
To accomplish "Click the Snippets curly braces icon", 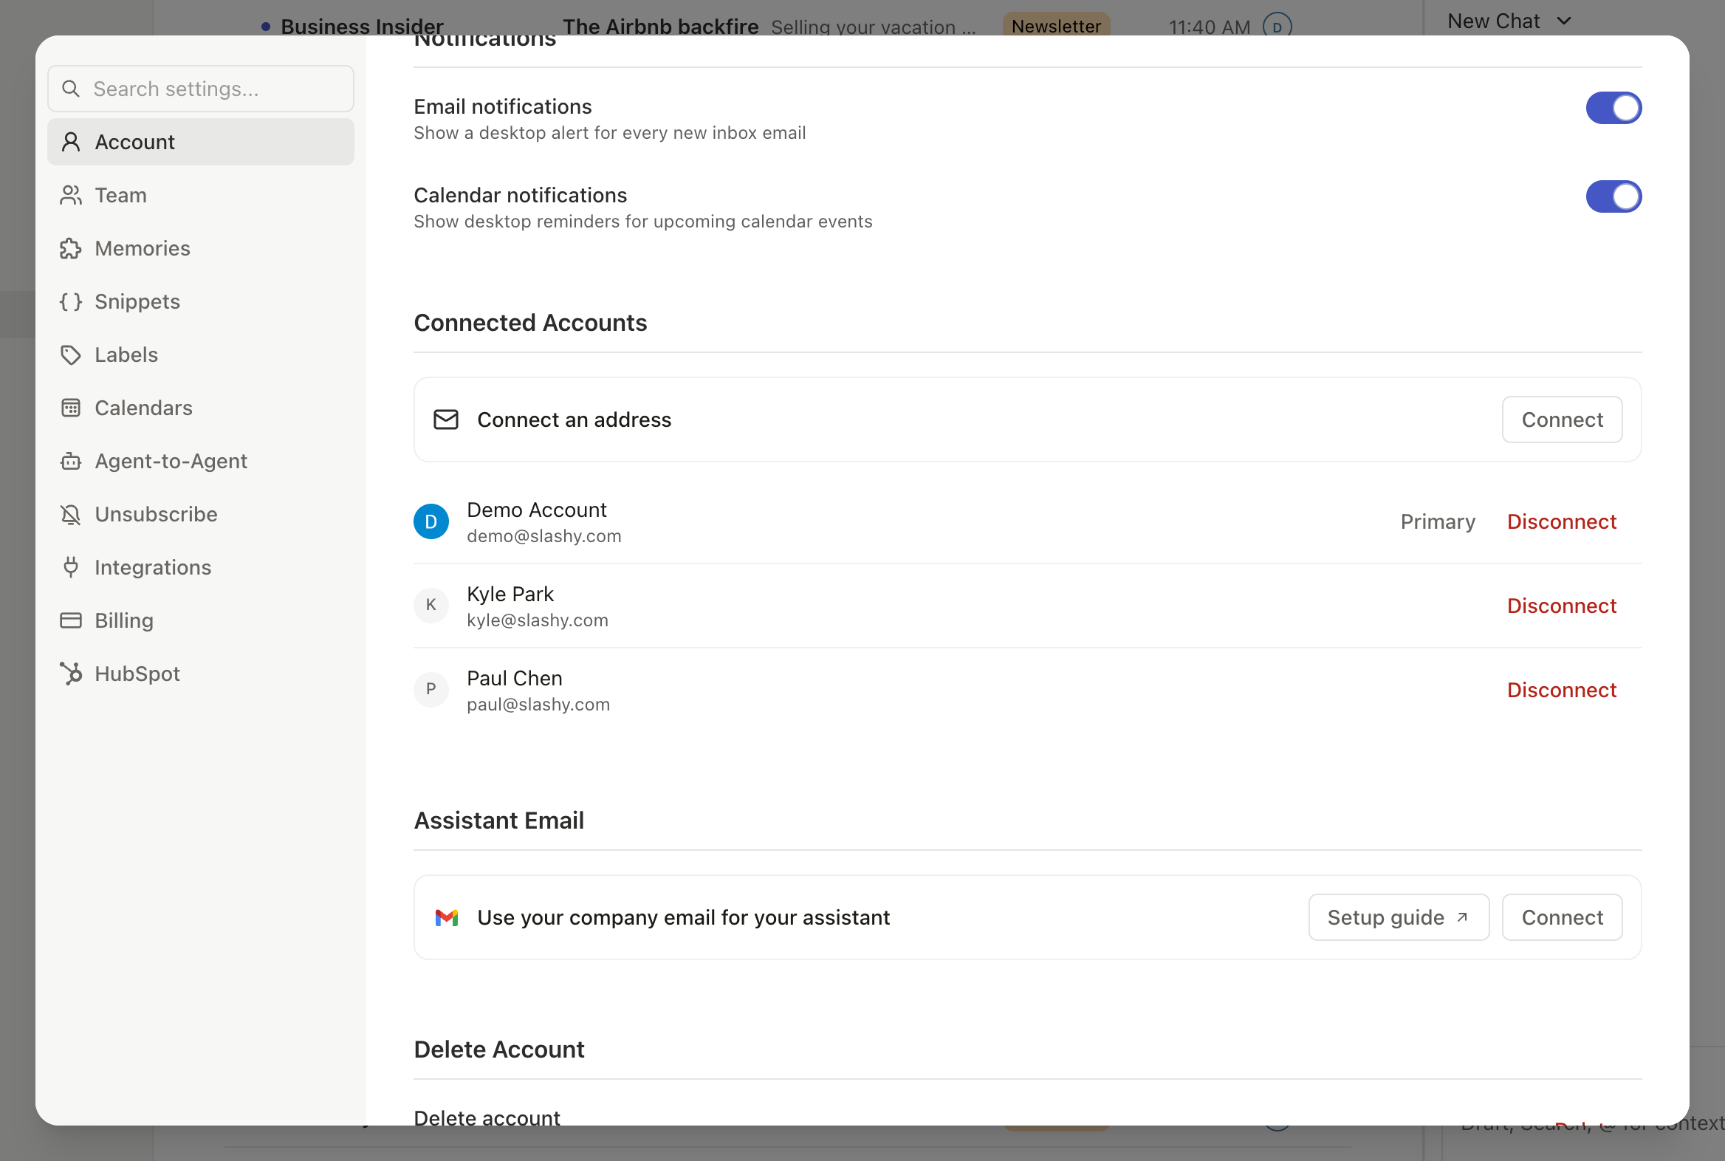I will (71, 301).
